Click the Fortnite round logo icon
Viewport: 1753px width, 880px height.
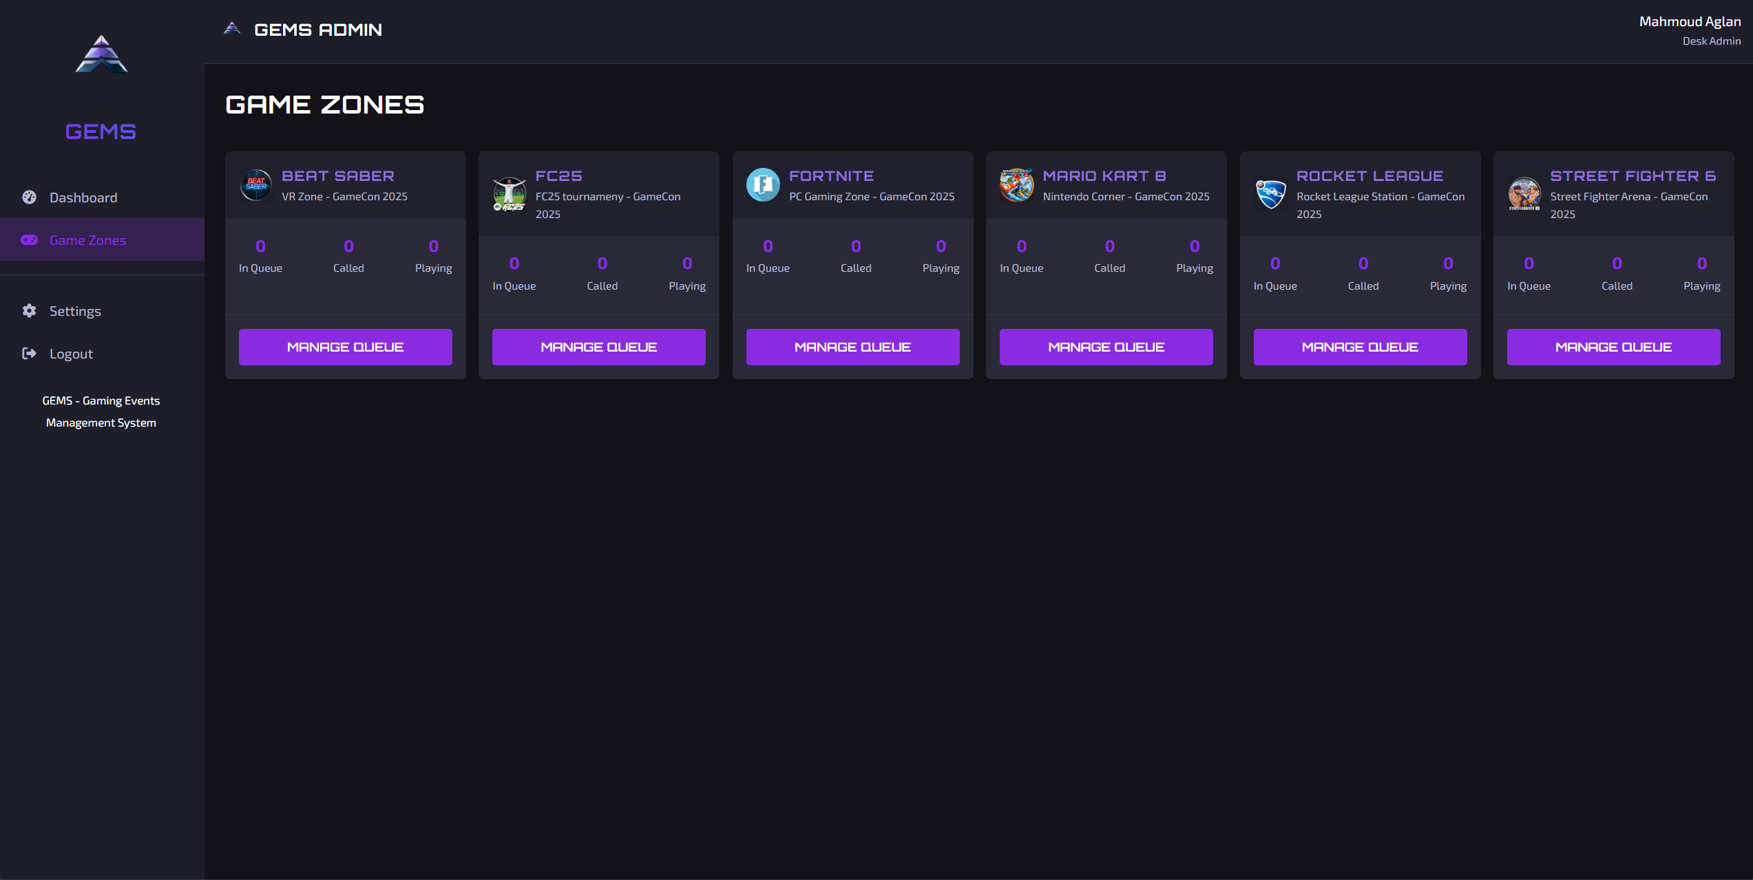(x=763, y=185)
